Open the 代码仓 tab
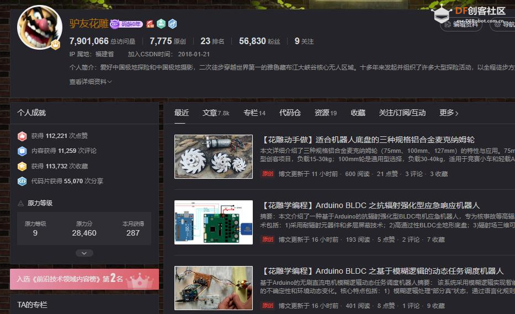Image resolution: width=515 pixels, height=314 pixels. point(290,113)
